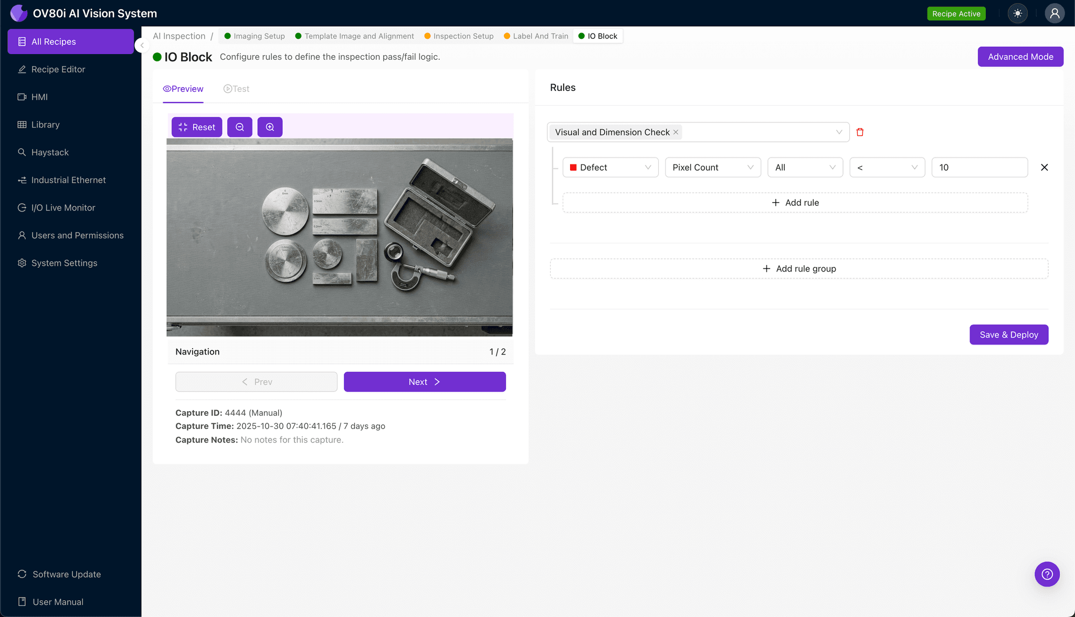Open Users and Permissions page
Viewport: 1075px width, 617px height.
[x=71, y=235]
